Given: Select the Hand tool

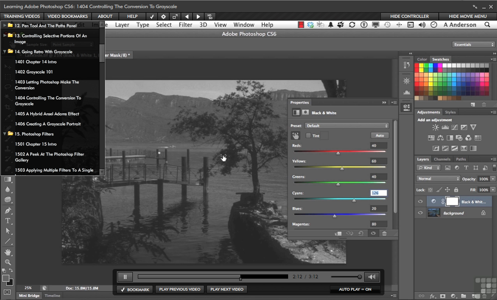Looking at the screenshot, I should coord(8,252).
